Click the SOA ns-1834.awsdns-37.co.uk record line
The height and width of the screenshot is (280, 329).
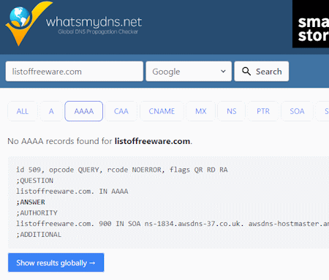(x=173, y=224)
